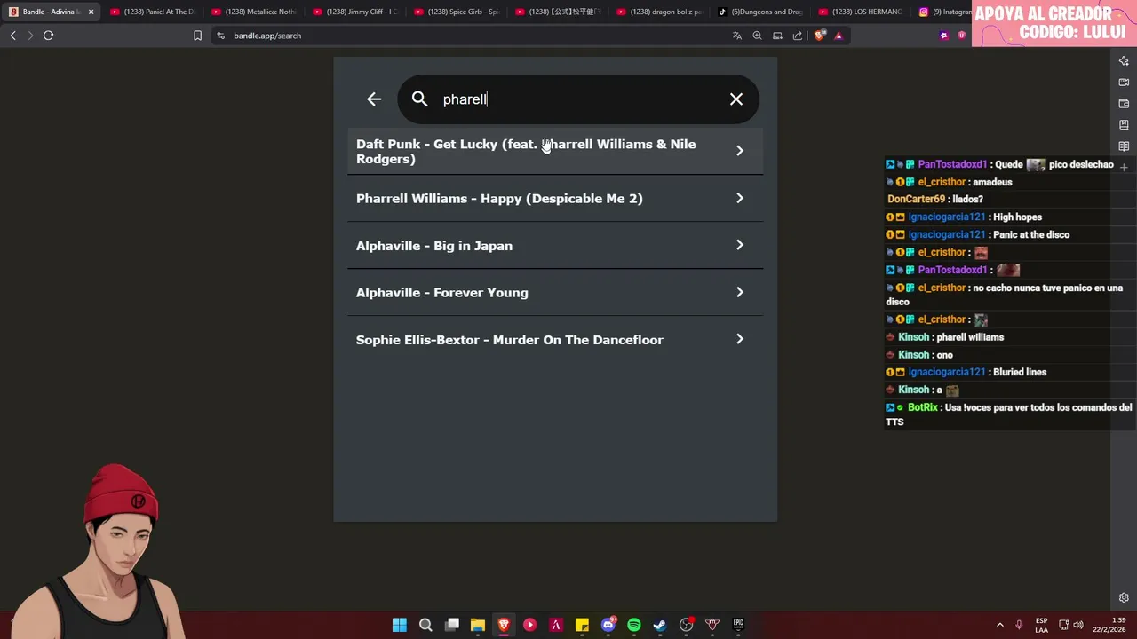Click the microphone tray icon
The height and width of the screenshot is (639, 1137).
pos(1019,625)
